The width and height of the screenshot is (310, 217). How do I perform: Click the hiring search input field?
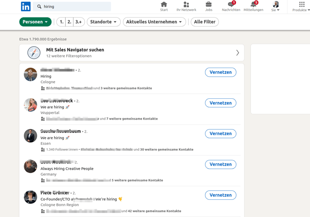pyautogui.click(x=74, y=7)
